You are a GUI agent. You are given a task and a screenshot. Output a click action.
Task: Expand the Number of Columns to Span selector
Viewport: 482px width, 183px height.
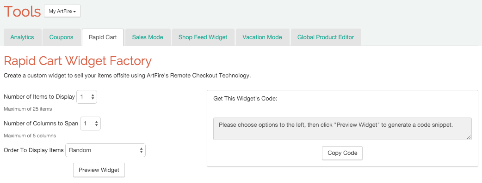90,124
